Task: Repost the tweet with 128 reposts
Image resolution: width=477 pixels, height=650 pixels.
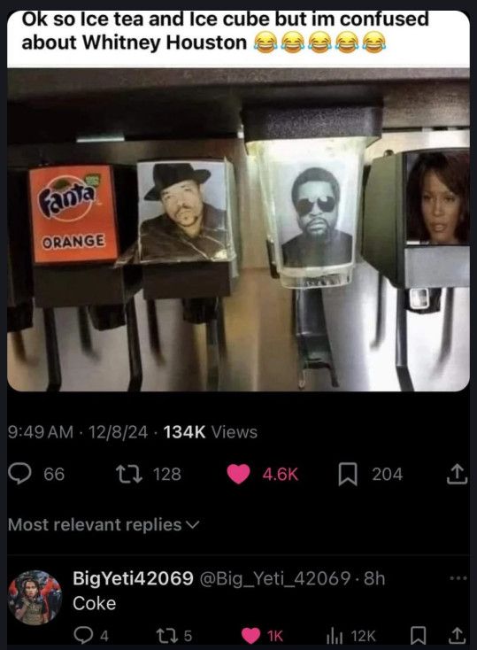Action: tap(129, 474)
